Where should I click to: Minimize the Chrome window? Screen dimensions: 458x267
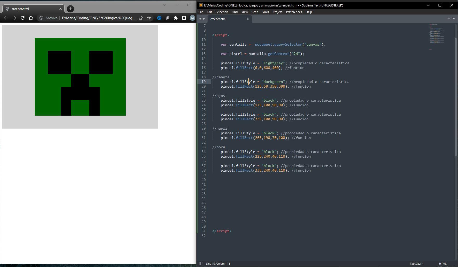pyautogui.click(x=176, y=5)
